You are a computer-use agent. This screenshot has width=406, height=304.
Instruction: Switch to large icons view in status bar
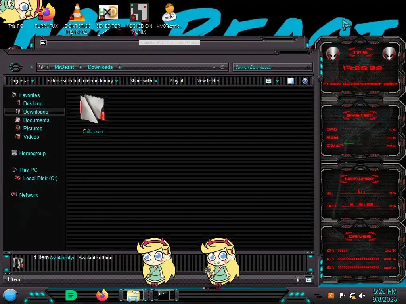[x=308, y=279]
